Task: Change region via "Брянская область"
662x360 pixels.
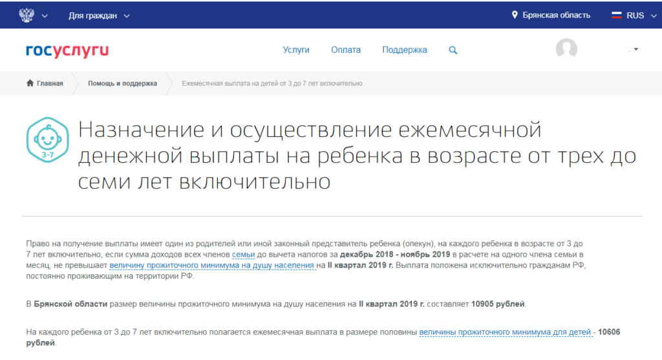Action: tap(556, 16)
